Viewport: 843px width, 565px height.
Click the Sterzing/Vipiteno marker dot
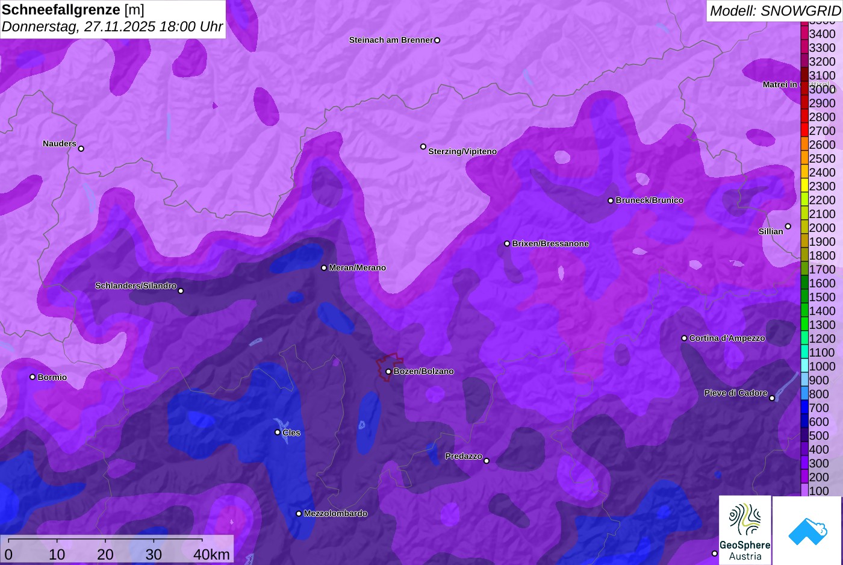[x=423, y=146]
